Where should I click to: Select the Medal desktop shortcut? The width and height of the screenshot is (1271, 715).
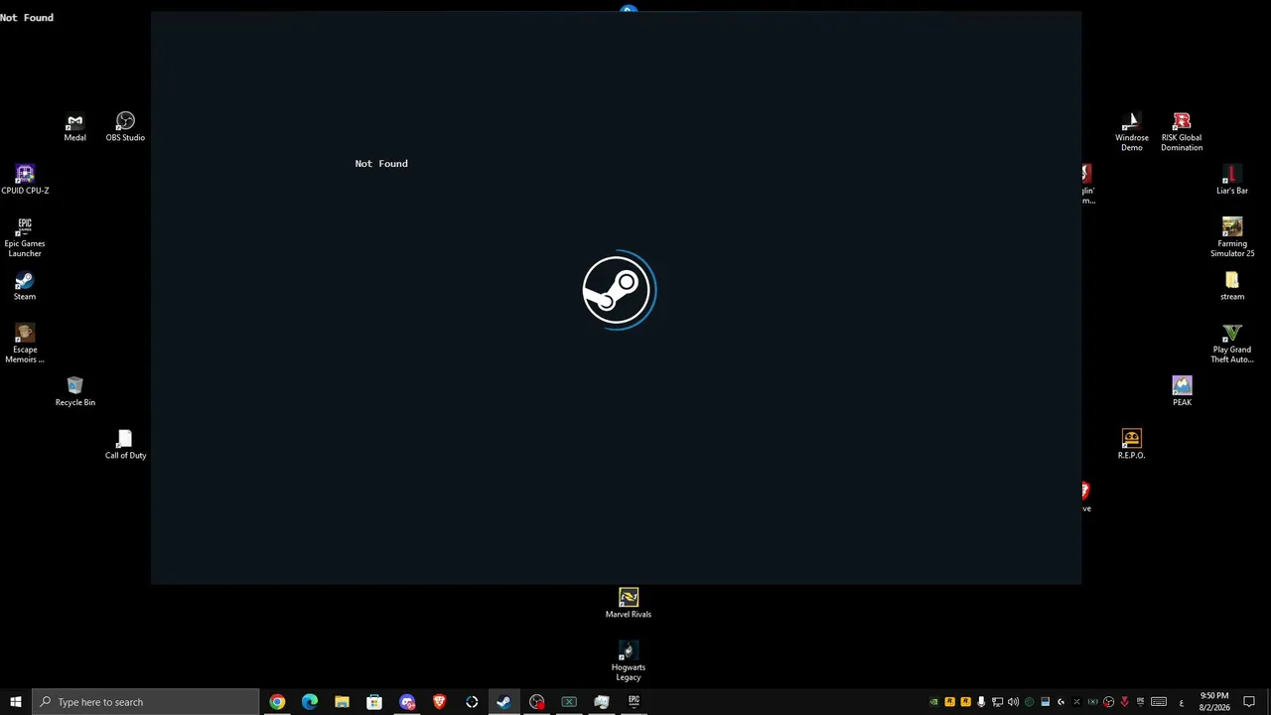pyautogui.click(x=74, y=127)
